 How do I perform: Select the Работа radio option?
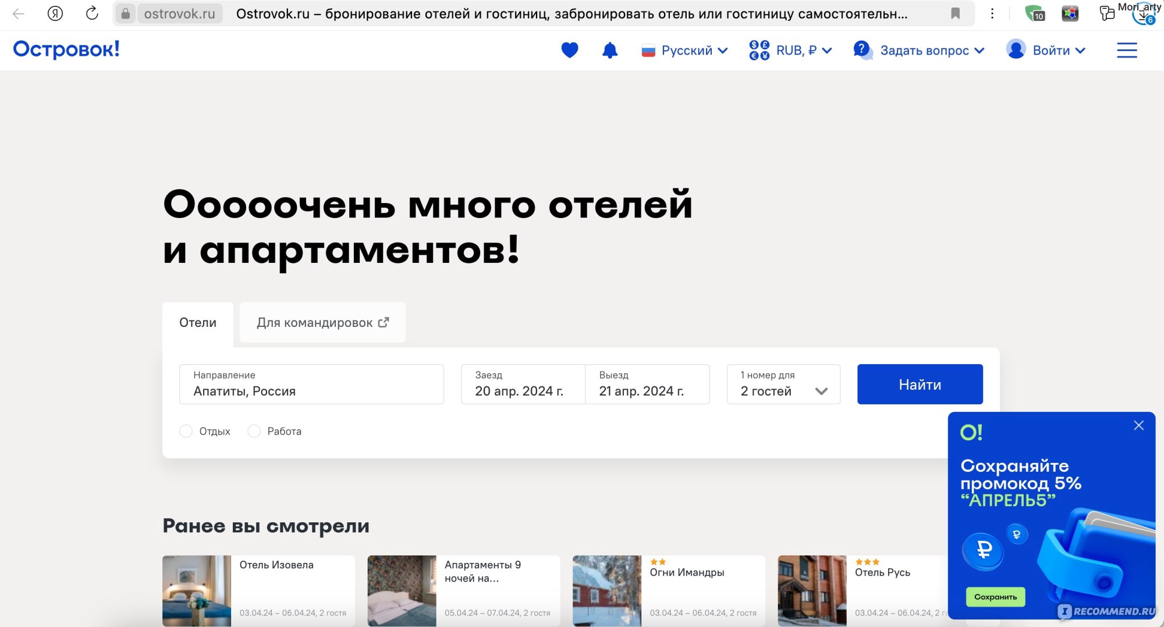coord(254,432)
